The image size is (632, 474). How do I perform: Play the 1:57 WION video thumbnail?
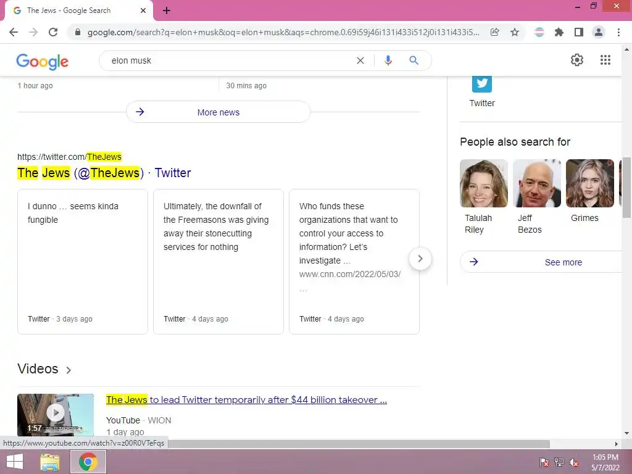(56, 415)
